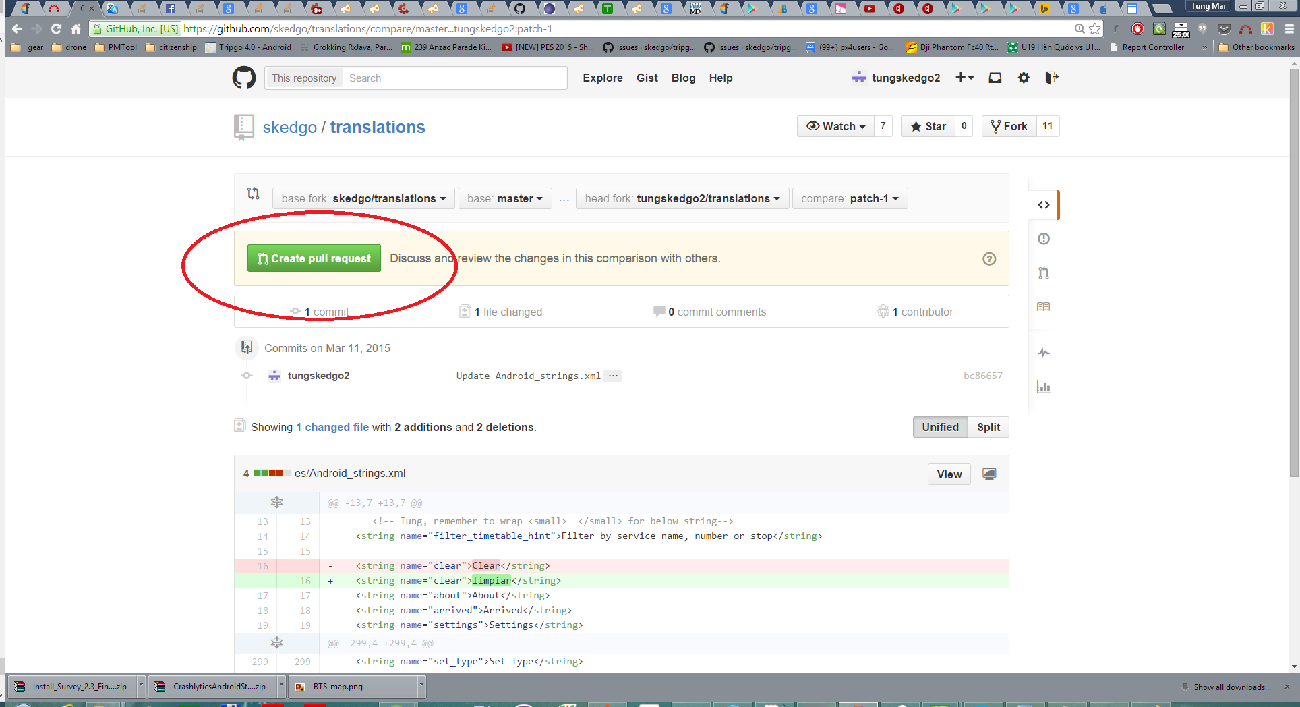Open the Pulse sidebar icon
Image resolution: width=1300 pixels, height=707 pixels.
(x=1044, y=353)
